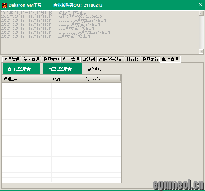
Task: Select the first empty row in mail list
Action: click(x=61, y=85)
